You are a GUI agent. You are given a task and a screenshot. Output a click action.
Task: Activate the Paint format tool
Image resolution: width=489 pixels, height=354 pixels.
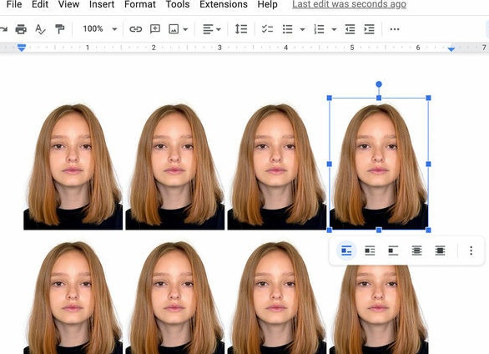[x=59, y=29]
